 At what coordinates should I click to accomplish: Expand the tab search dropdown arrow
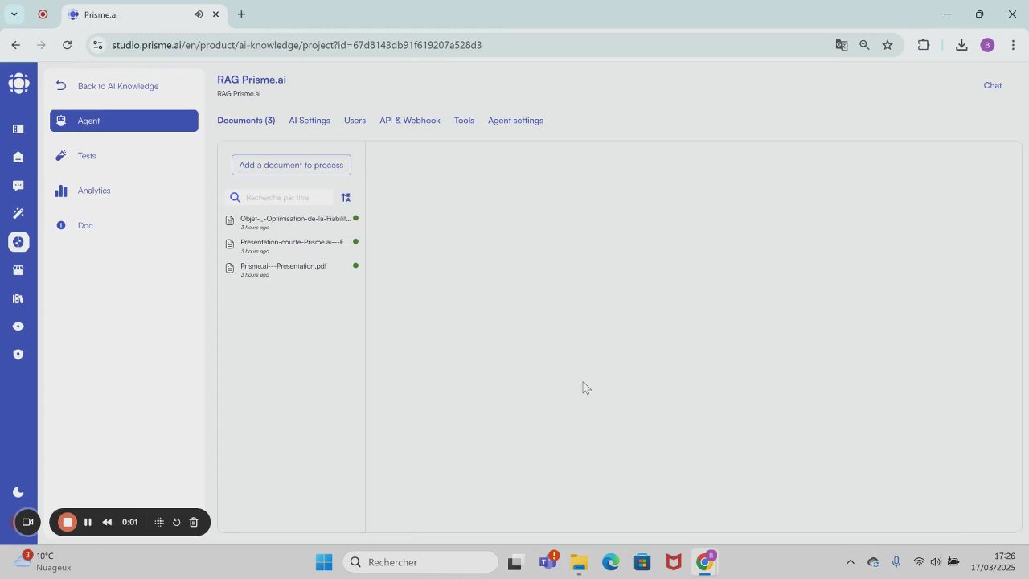[x=14, y=14]
